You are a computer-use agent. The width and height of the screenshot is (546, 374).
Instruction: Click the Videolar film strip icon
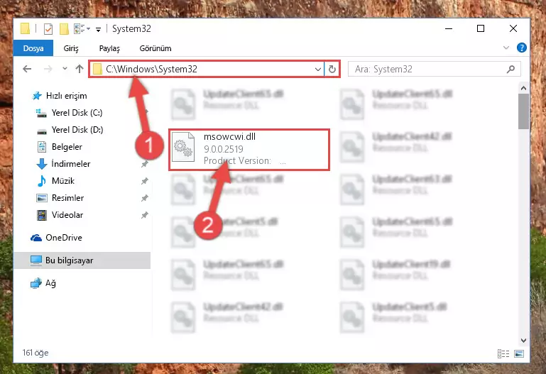(42, 215)
